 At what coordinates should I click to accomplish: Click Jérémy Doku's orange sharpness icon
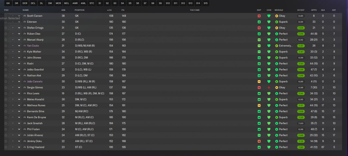[259, 141]
